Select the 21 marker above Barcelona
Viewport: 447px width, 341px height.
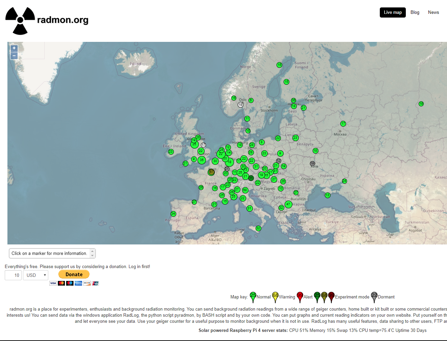pyautogui.click(x=214, y=204)
